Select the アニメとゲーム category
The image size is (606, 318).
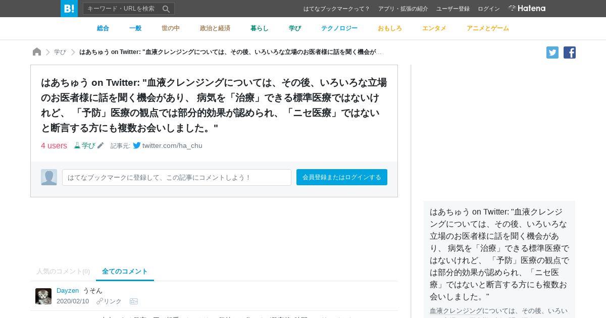coord(488,28)
